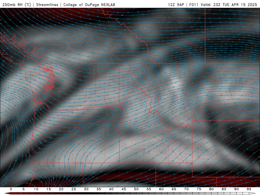Click the dark red left end of colorbar

(8, 193)
